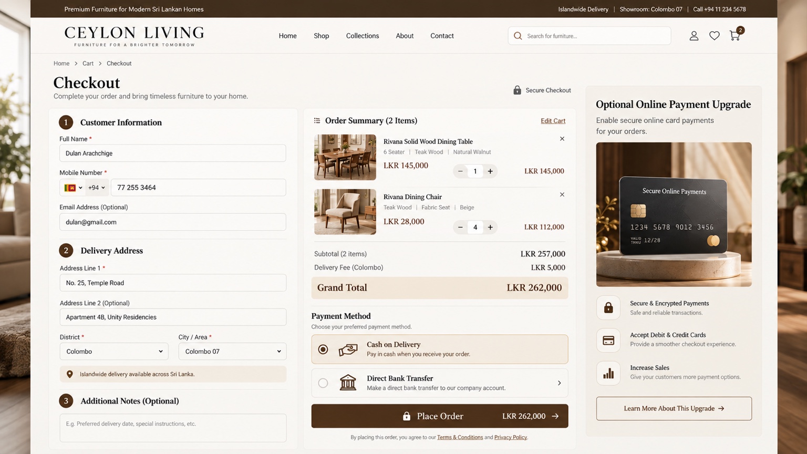Click the Order Summary list icon
This screenshot has width=807, height=454.
tap(317, 120)
